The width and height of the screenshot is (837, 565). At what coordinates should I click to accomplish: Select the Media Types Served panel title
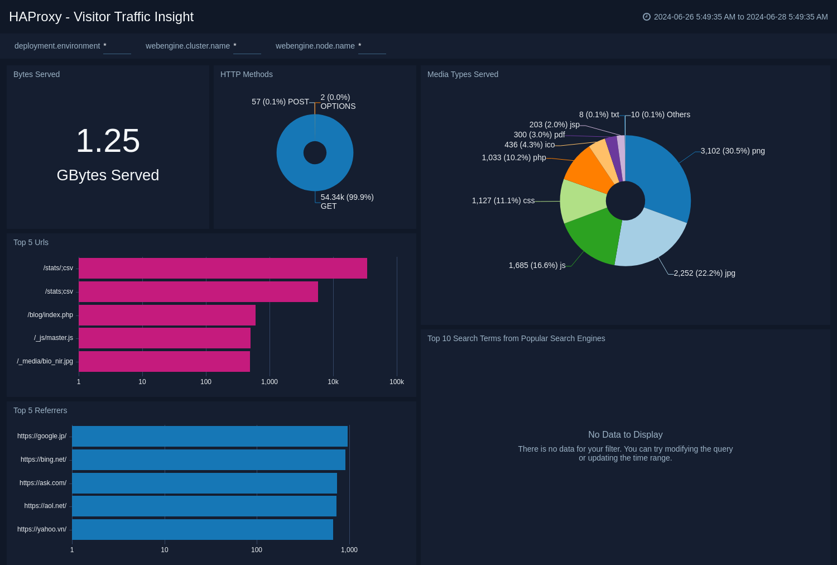463,74
